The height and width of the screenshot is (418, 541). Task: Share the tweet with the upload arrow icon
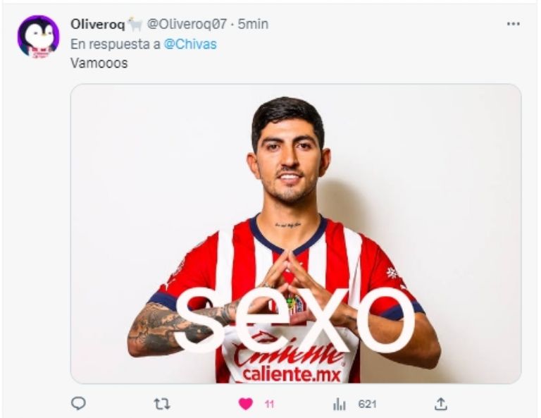click(x=440, y=403)
